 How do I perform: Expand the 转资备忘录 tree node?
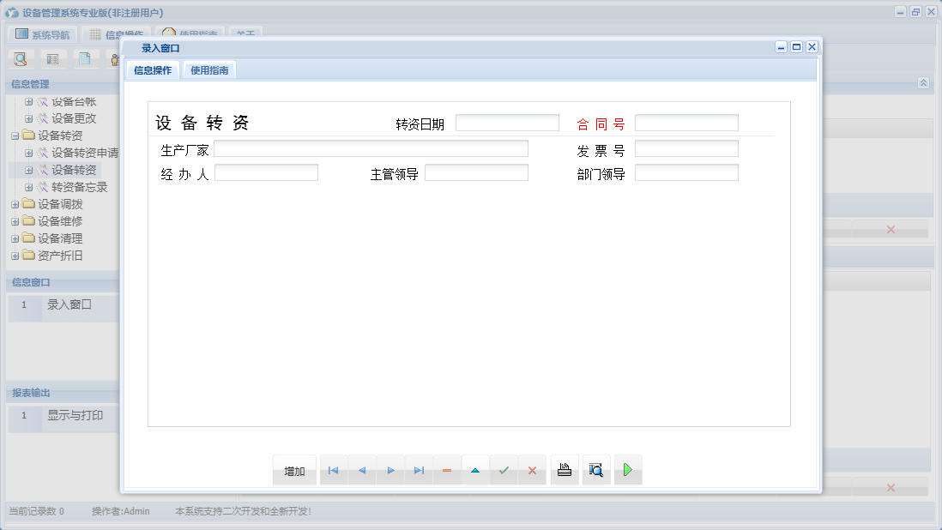(x=28, y=188)
